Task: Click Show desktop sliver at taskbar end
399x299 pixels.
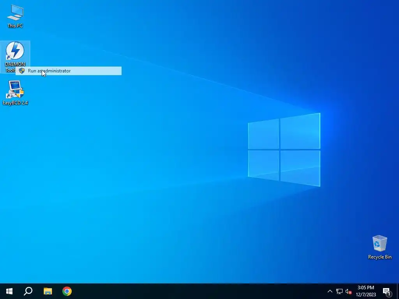Action: point(398,291)
